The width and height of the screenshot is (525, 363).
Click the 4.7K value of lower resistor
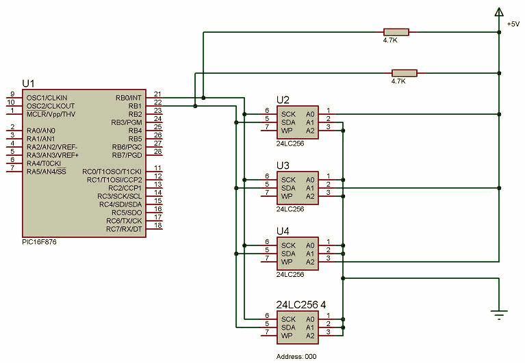[398, 81]
